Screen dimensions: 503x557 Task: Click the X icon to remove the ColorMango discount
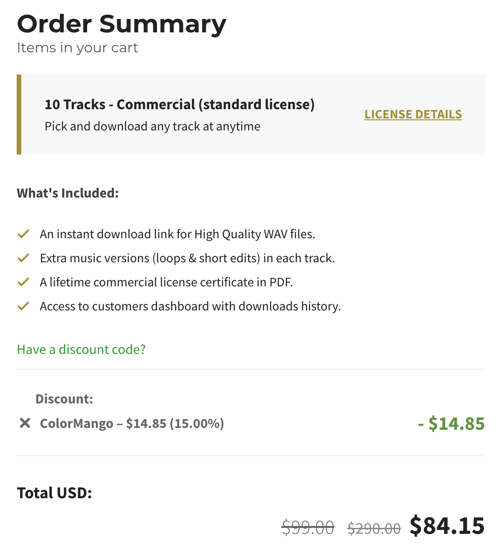[25, 423]
